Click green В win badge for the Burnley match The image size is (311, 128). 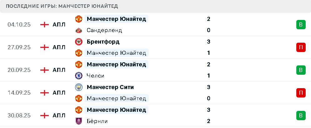pyautogui.click(x=301, y=116)
